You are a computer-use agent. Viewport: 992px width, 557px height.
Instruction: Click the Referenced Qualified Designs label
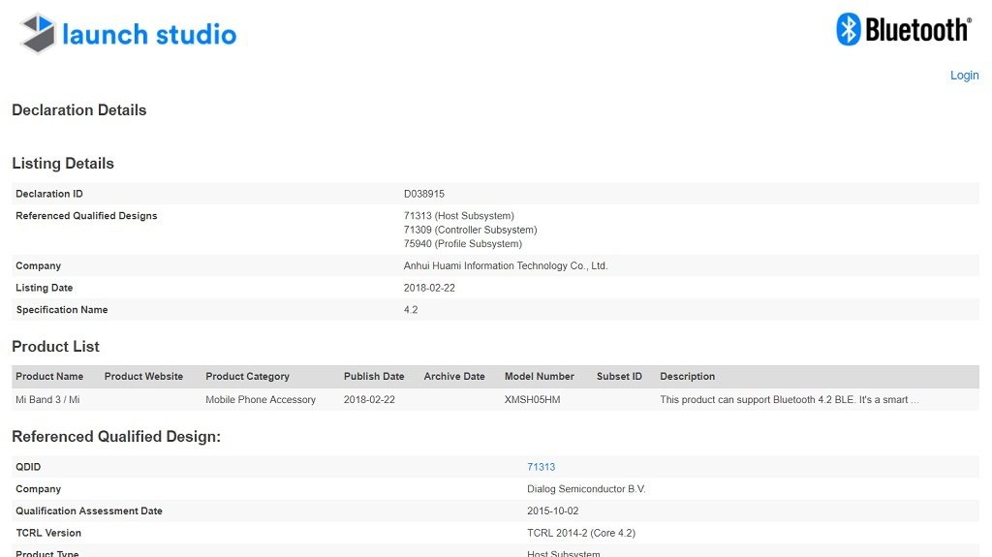tap(86, 216)
